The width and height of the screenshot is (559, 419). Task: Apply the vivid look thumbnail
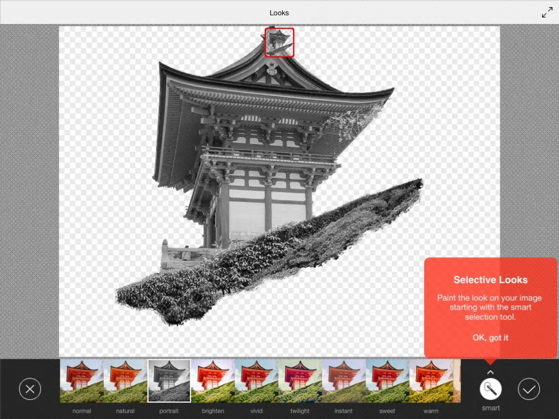[x=256, y=381]
